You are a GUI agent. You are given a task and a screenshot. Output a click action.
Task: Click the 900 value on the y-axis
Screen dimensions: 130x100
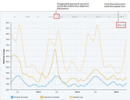[x=8, y=23]
